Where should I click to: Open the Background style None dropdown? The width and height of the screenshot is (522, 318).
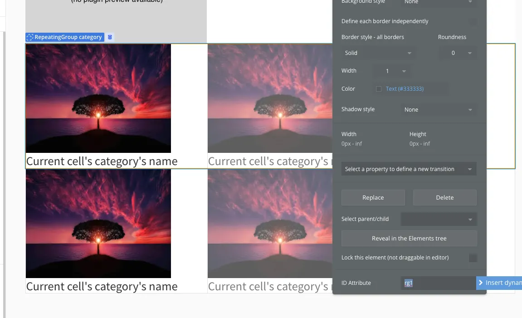click(439, 2)
